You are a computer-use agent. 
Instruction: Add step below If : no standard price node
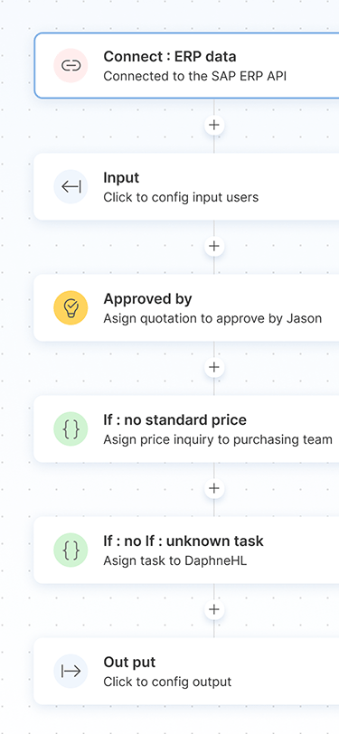click(x=214, y=488)
